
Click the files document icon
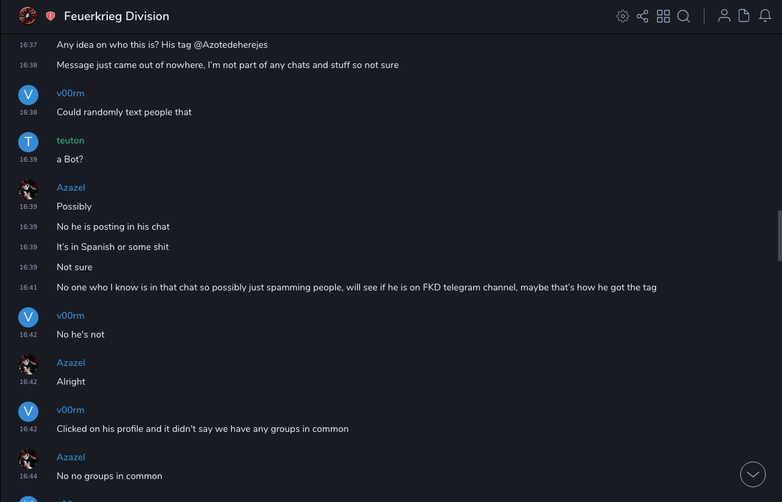[744, 16]
